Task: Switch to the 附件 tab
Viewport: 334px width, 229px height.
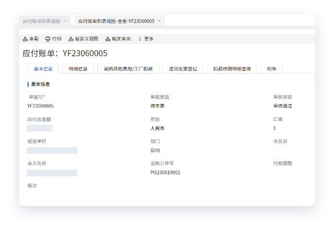Action: point(271,69)
